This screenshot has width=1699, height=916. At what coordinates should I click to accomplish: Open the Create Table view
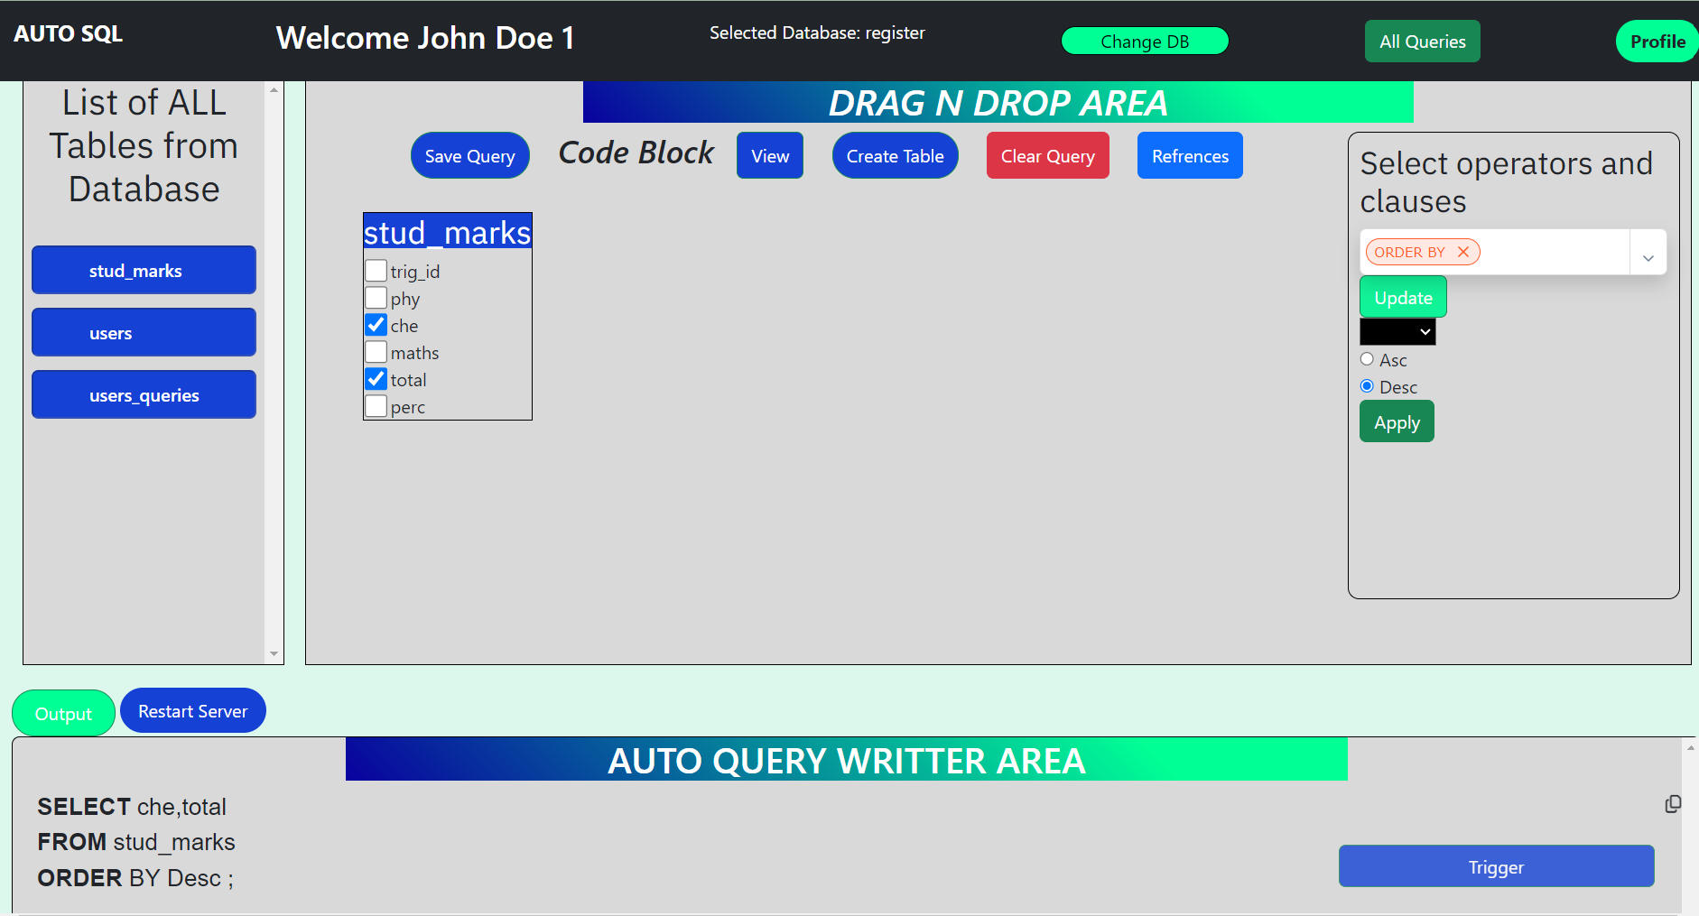tap(895, 154)
